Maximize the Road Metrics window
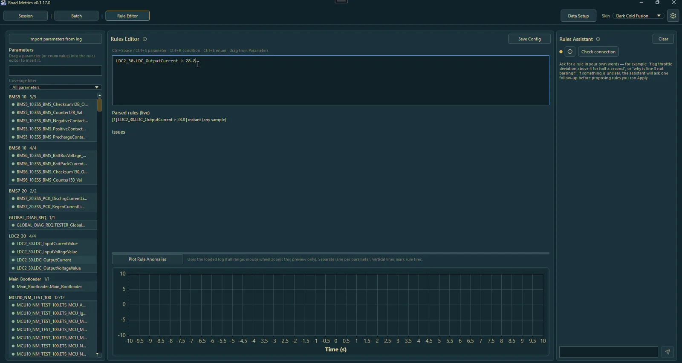The width and height of the screenshot is (682, 363). [x=657, y=3]
